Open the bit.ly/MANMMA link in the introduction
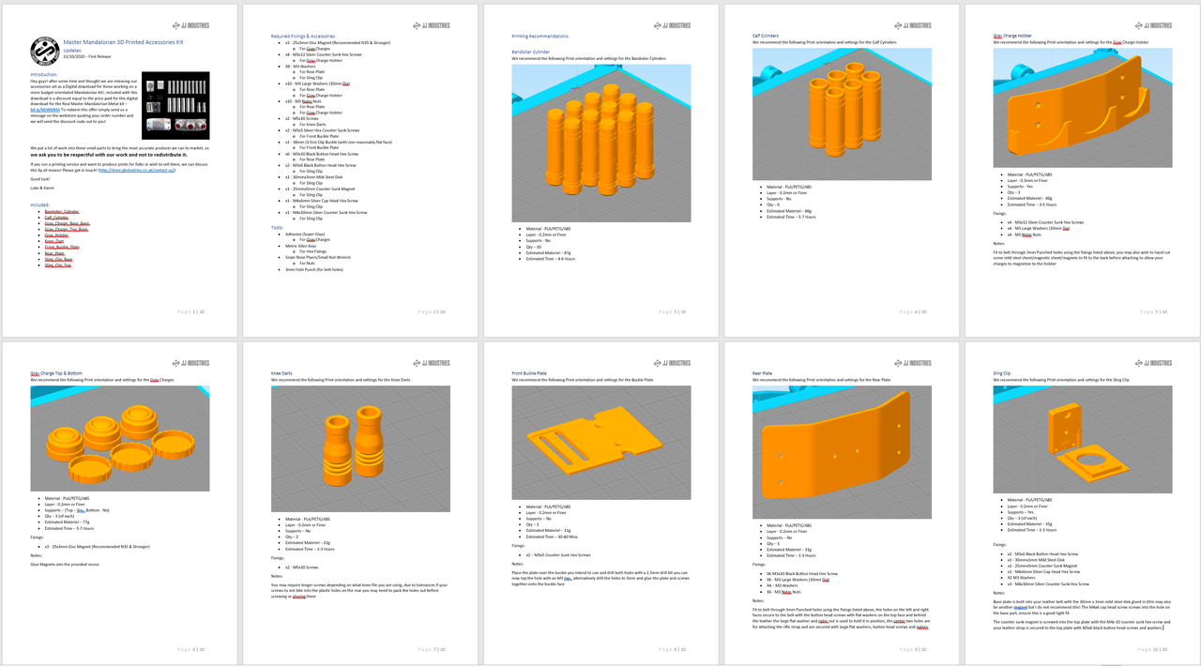The height and width of the screenshot is (666, 1201). click(46, 109)
